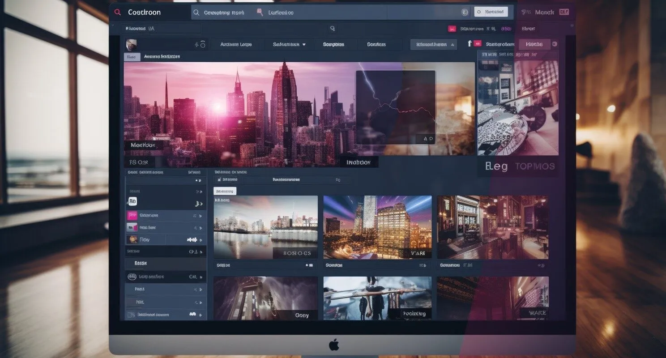Expand the highlighted toolbar selector with up arrow
Screen dimensions: 666x358
pos(434,44)
